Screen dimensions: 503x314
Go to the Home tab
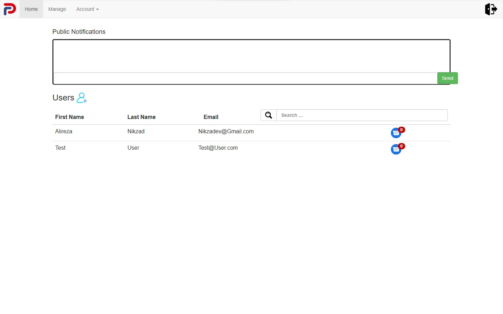click(x=31, y=9)
